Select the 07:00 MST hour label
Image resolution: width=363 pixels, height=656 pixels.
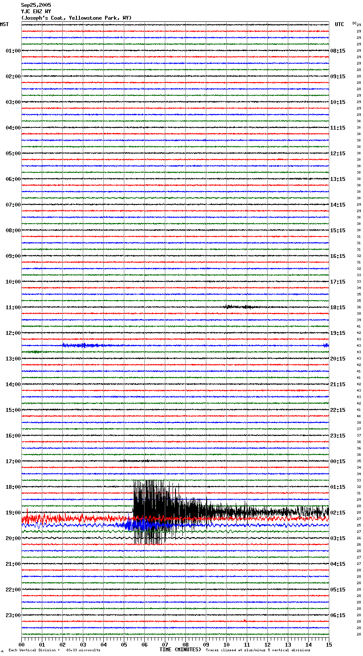(x=13, y=205)
